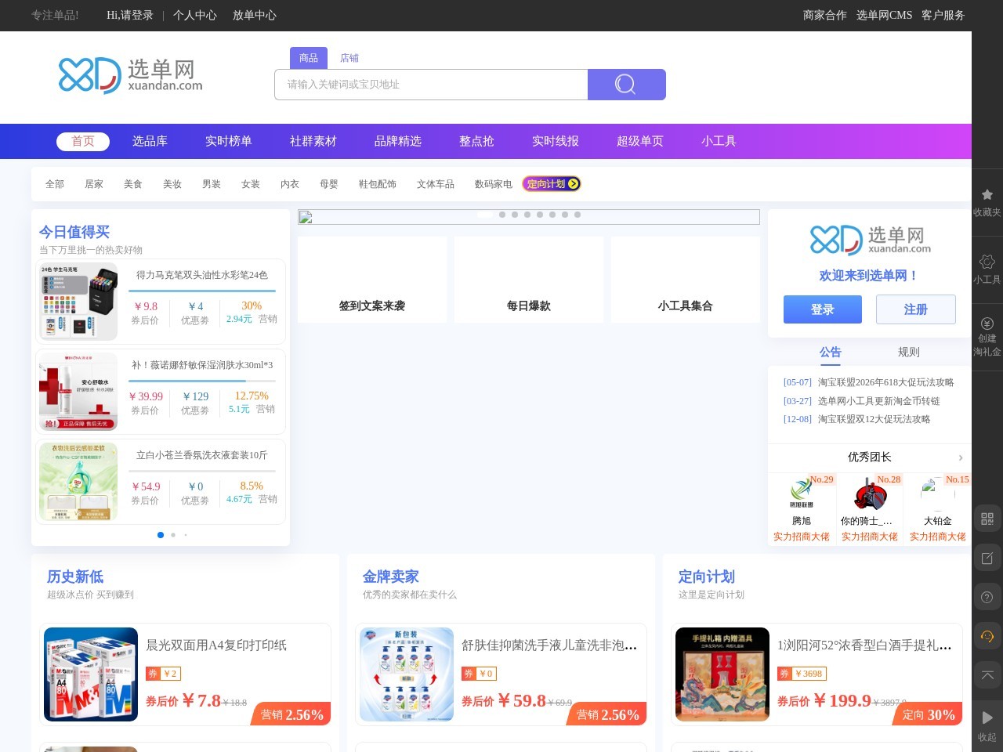Select the second carousel dot in 今日值得买
This screenshot has width=1003, height=752.
[x=173, y=535]
